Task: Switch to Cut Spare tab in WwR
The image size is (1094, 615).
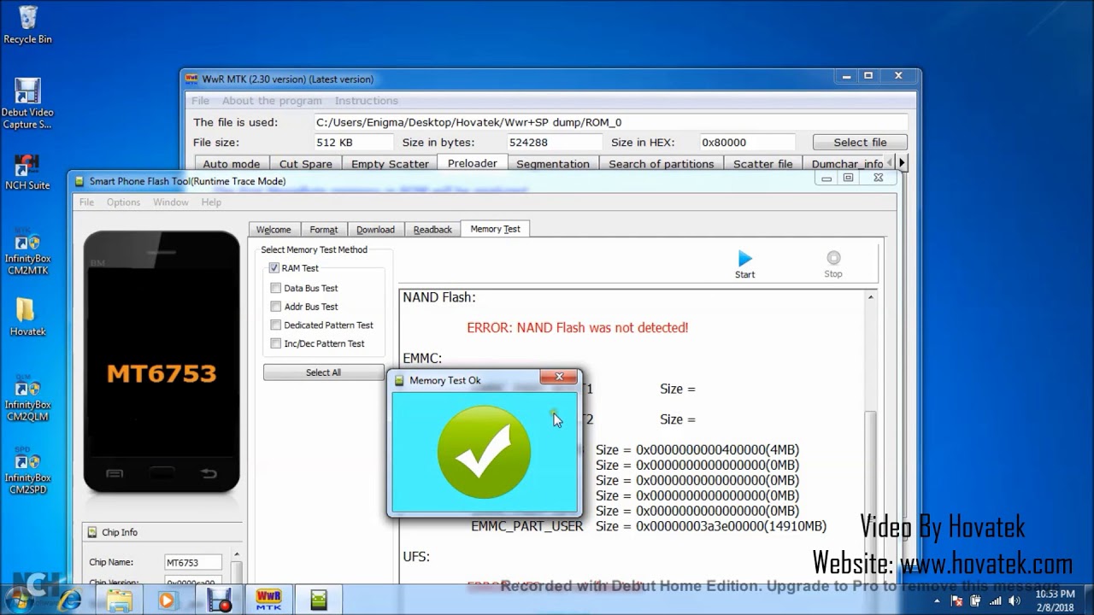Action: point(305,164)
